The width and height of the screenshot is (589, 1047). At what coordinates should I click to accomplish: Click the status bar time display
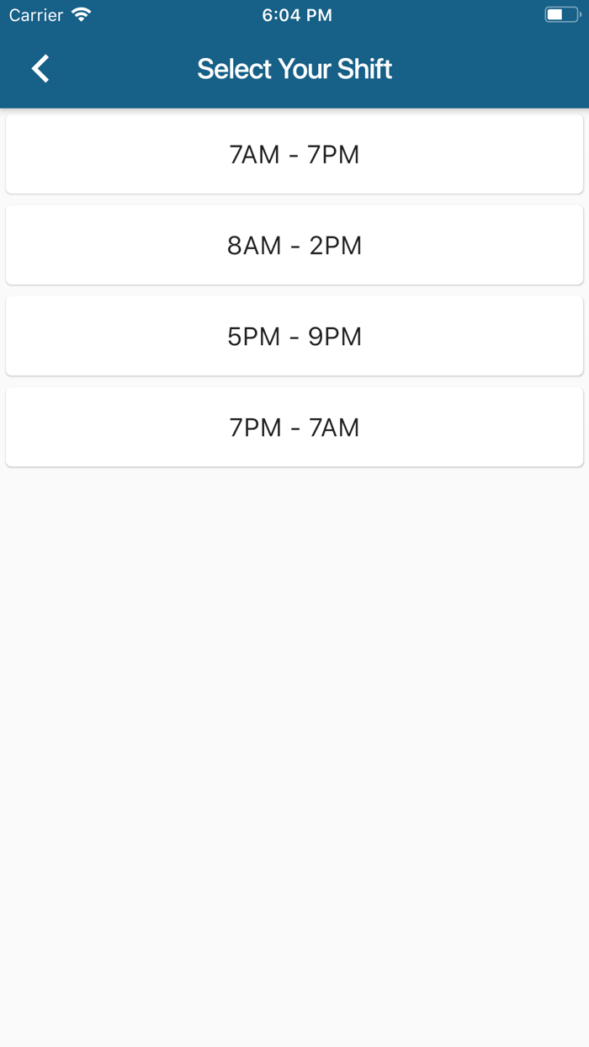296,14
